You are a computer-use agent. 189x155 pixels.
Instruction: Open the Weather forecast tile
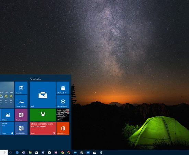[7, 95]
